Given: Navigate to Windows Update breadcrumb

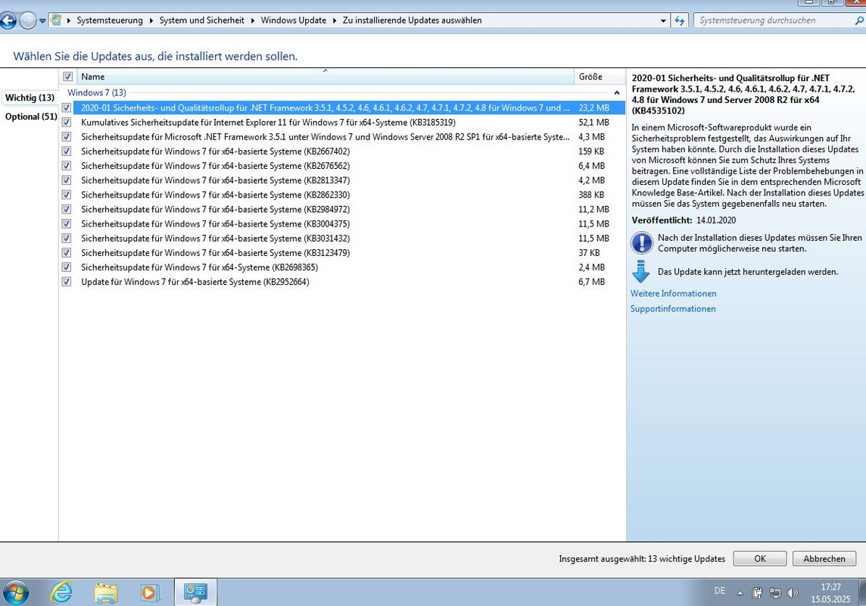Looking at the screenshot, I should point(293,20).
